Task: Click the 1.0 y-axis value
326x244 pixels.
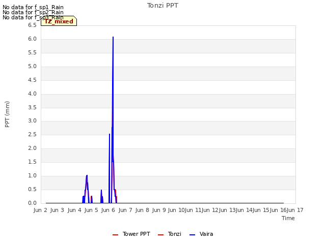Action: tap(32, 175)
